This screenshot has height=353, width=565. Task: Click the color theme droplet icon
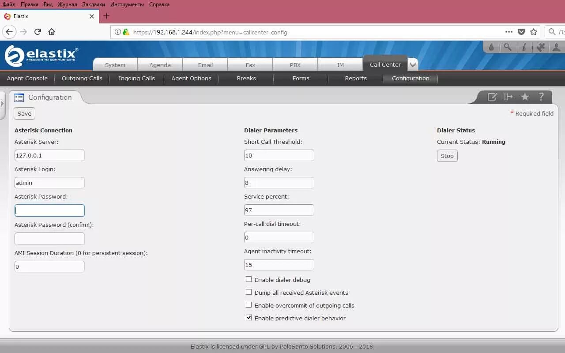click(x=491, y=47)
